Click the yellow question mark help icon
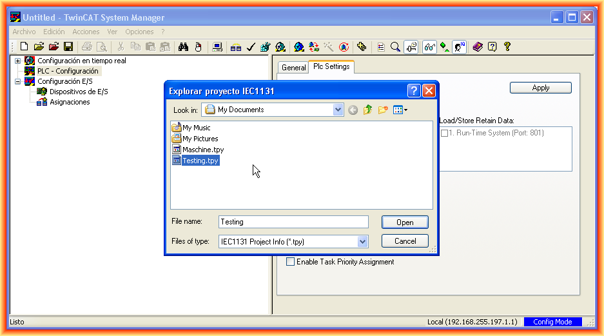Image resolution: width=604 pixels, height=336 pixels. [x=507, y=46]
